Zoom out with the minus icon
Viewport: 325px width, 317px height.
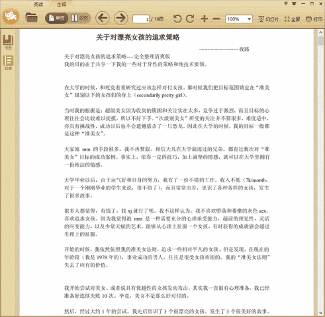(x=216, y=19)
